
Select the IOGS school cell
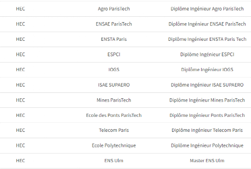[114, 70]
